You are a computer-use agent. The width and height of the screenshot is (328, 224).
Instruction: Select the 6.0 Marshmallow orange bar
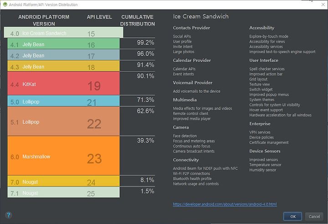point(64,156)
